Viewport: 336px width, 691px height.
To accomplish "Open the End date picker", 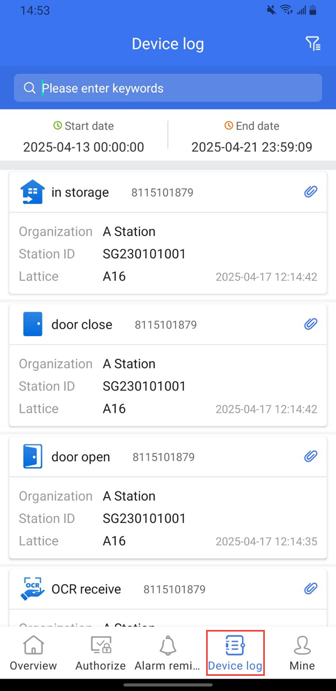I will (x=251, y=137).
